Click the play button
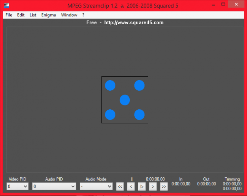The width and height of the screenshot is (247, 196). click(x=142, y=187)
